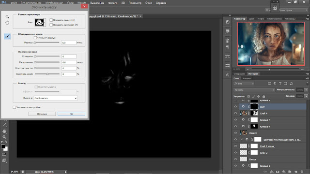Image resolution: width=310 pixels, height=174 pixels.
Task: Click the shape layer filter icon
Action: [x=286, y=84]
